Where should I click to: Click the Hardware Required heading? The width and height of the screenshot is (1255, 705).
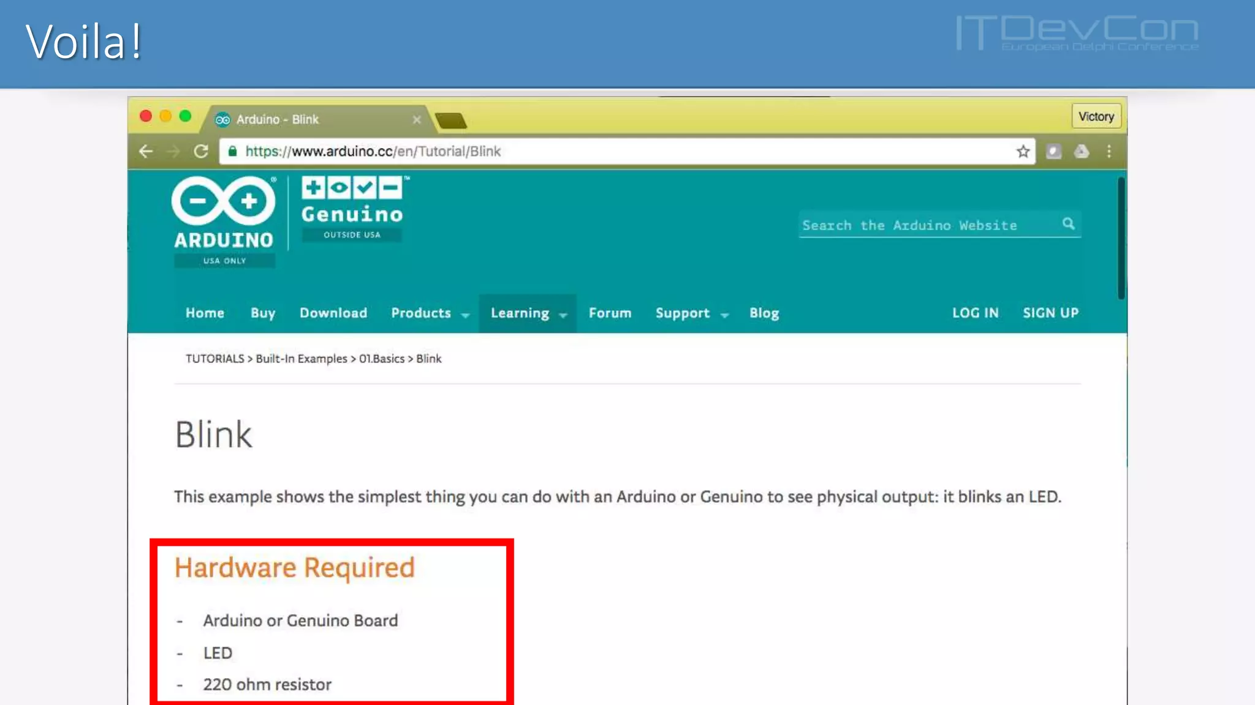pyautogui.click(x=295, y=567)
